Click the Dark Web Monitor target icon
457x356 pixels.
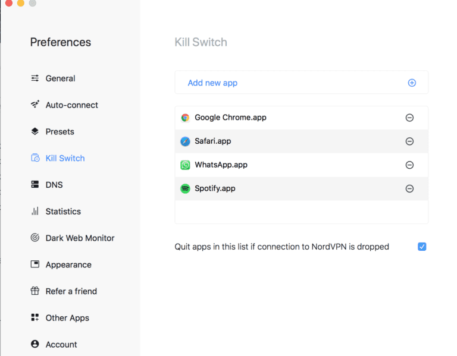[35, 238]
